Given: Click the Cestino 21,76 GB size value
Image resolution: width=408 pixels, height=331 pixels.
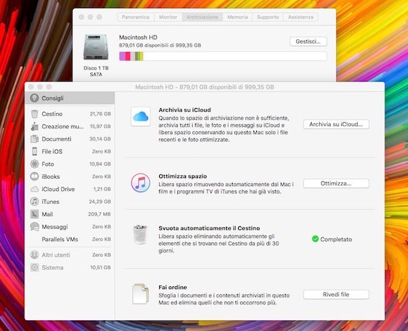Looking at the screenshot, I should pyautogui.click(x=100, y=113).
